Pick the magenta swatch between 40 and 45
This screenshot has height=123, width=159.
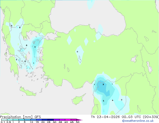[x=68, y=120]
